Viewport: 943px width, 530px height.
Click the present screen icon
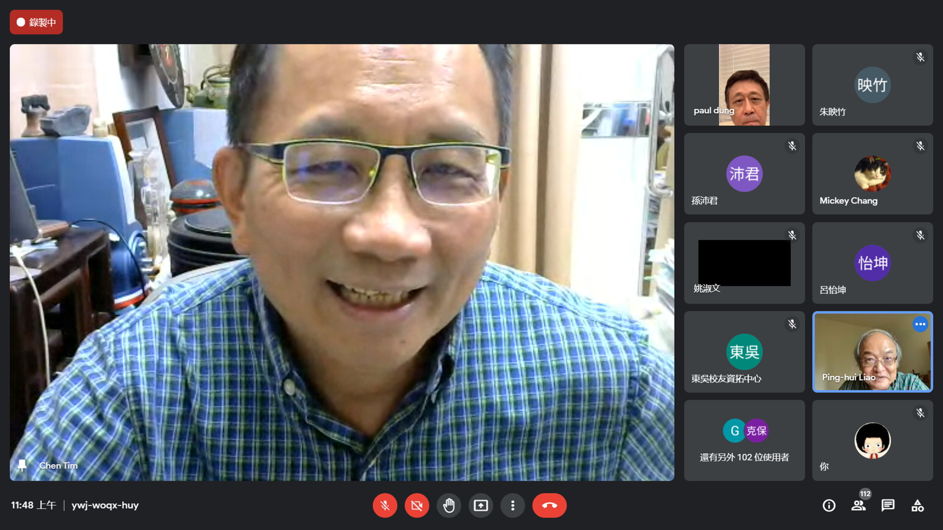(480, 506)
